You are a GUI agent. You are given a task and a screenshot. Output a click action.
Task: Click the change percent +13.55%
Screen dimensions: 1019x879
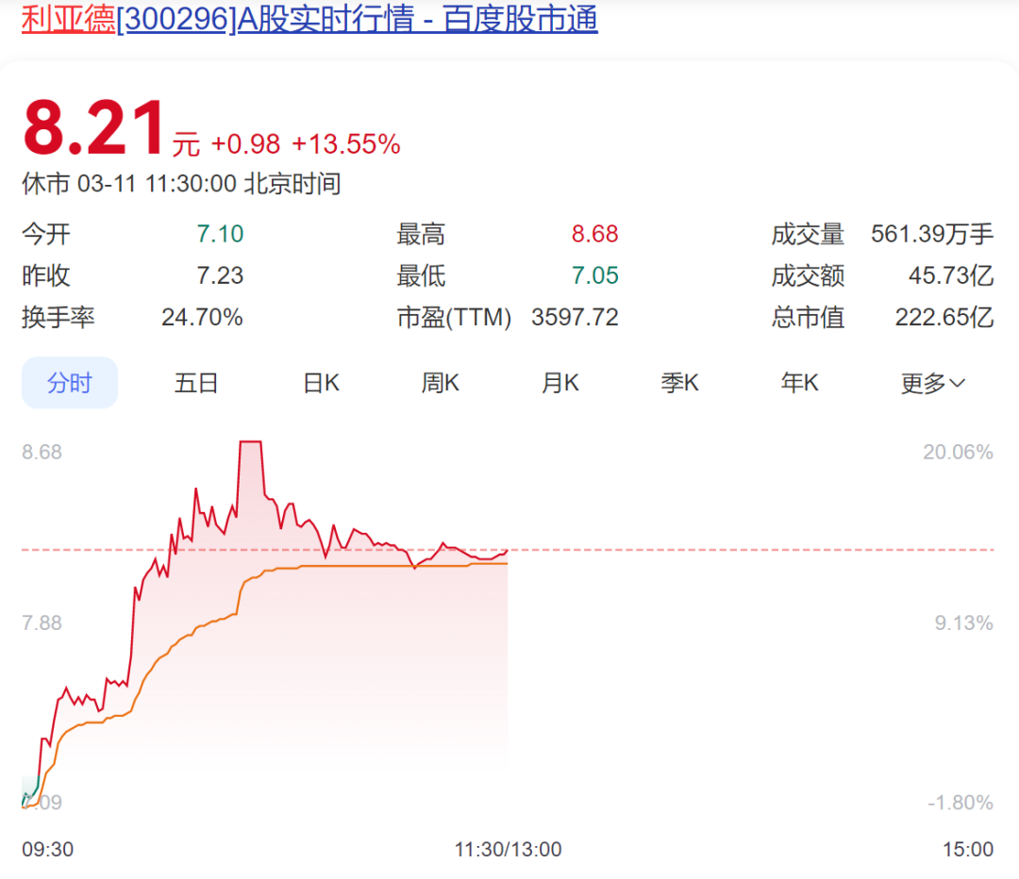pyautogui.click(x=345, y=144)
